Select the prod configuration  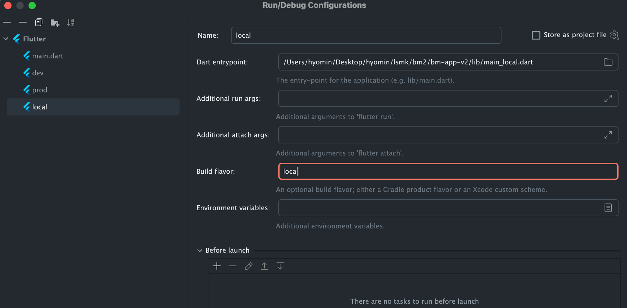[93, 90]
